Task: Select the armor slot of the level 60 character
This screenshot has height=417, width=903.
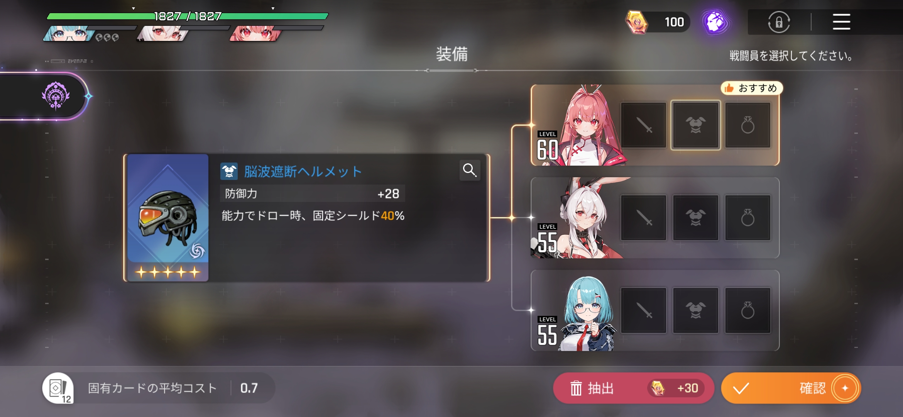Action: tap(695, 125)
